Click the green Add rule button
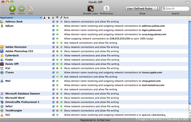This screenshot has width=191, height=122. [x=12, y=9]
